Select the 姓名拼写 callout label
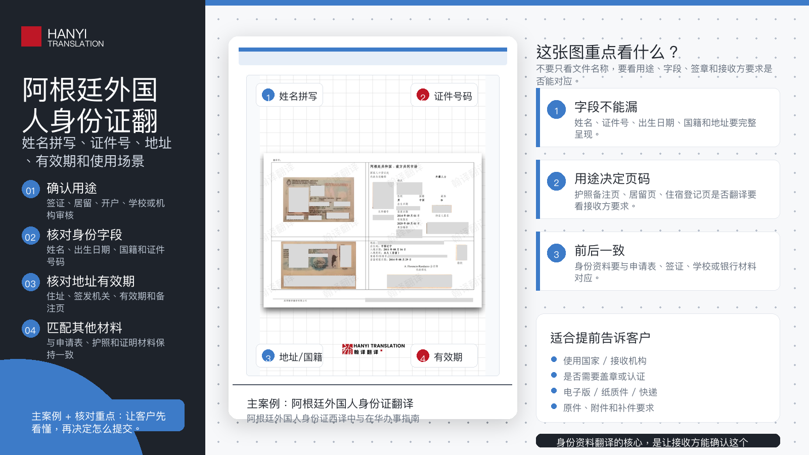Viewport: 809px width, 455px height. coord(289,95)
